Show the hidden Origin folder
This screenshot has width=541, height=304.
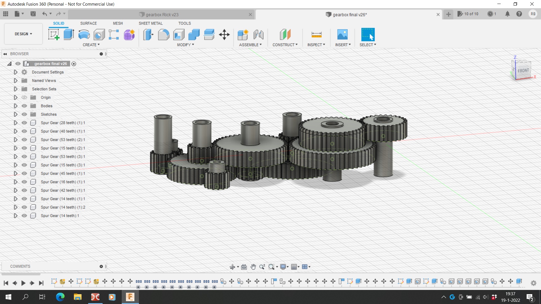click(25, 97)
